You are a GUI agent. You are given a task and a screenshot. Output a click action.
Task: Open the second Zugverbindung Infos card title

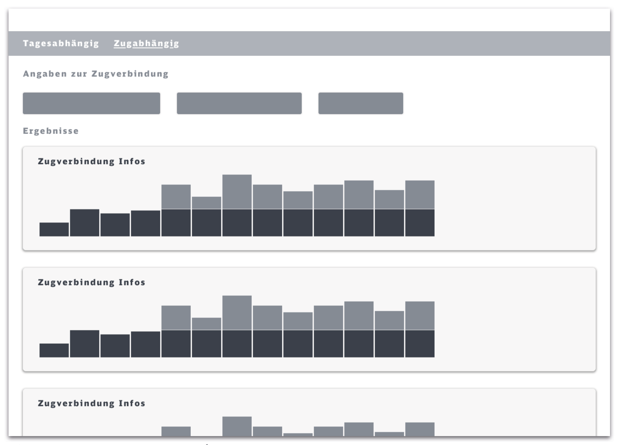[x=91, y=282]
